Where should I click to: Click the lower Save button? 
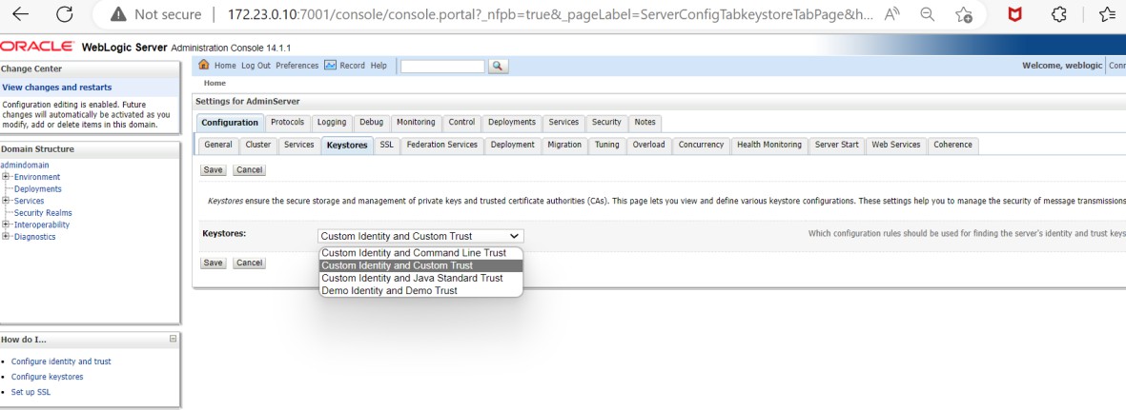point(213,264)
